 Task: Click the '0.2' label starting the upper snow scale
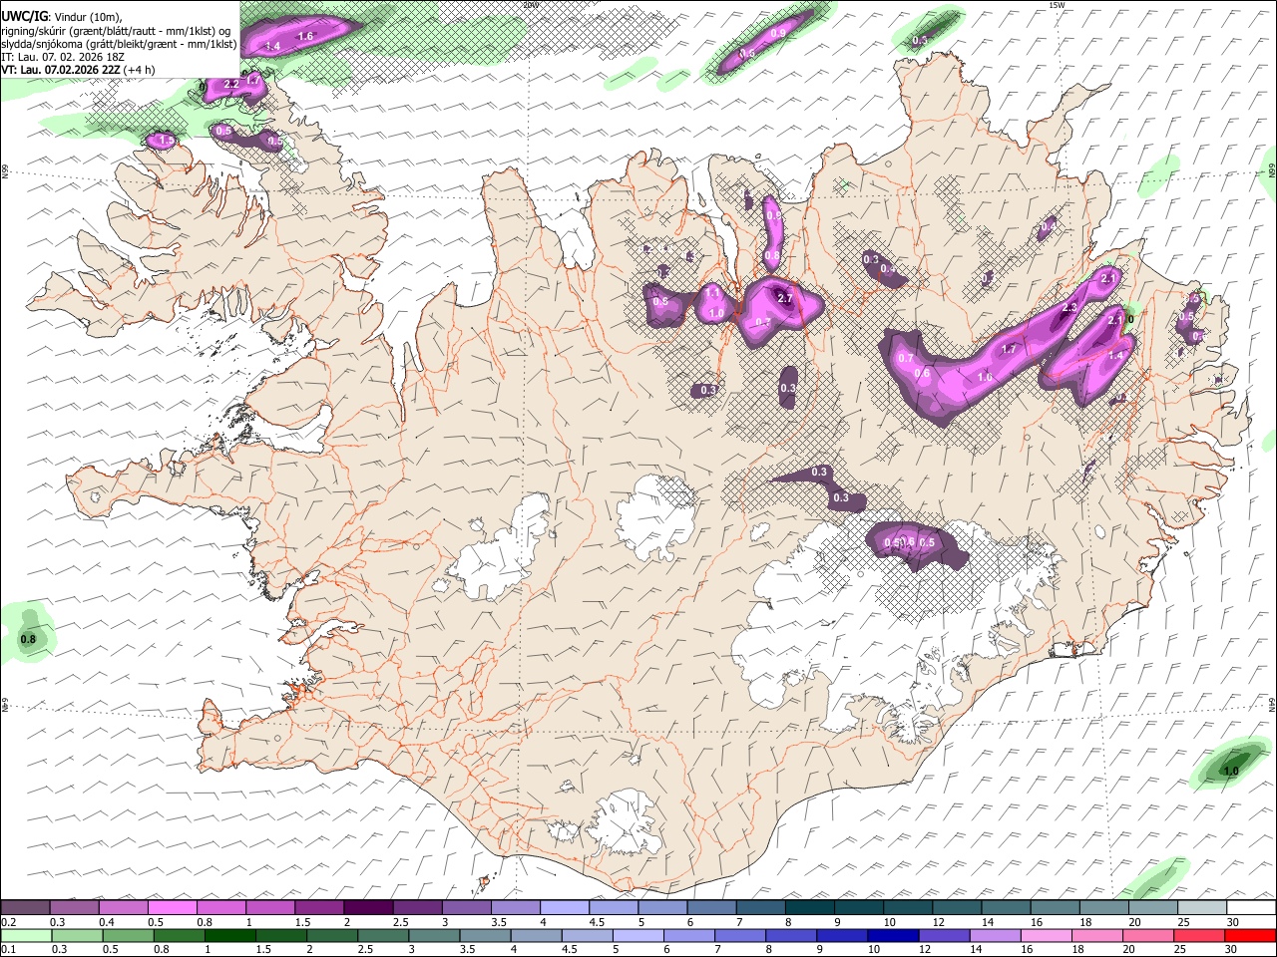click(8, 922)
